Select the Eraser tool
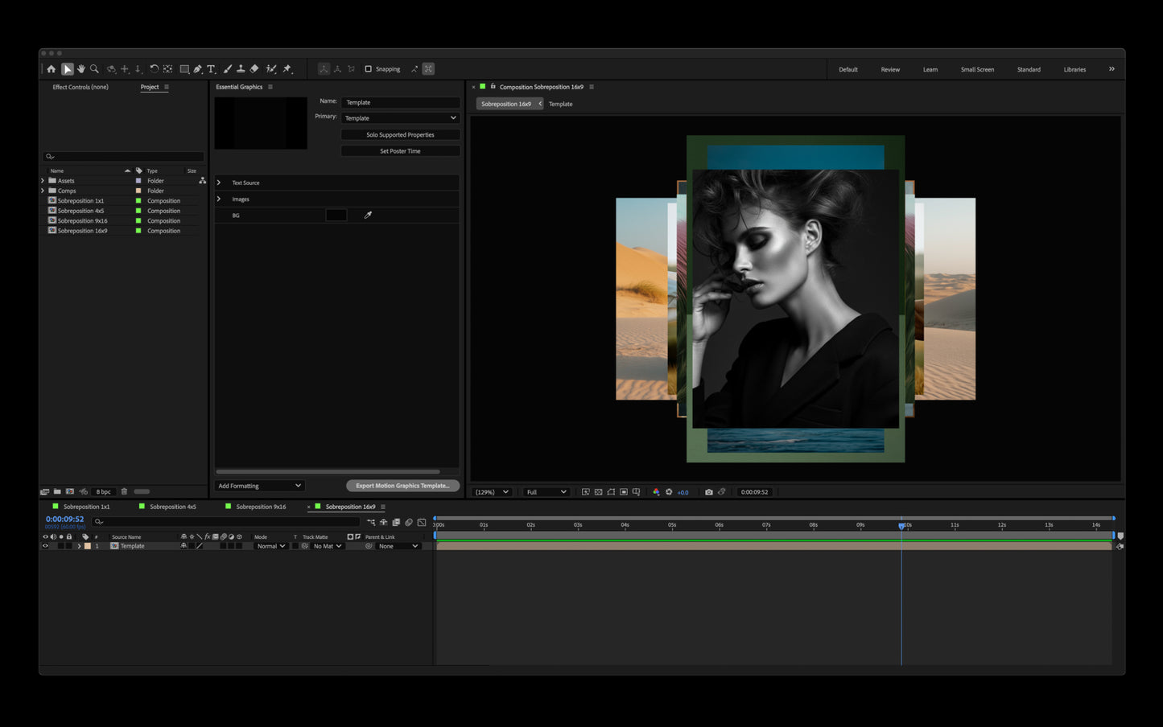This screenshot has height=727, width=1163. point(254,69)
